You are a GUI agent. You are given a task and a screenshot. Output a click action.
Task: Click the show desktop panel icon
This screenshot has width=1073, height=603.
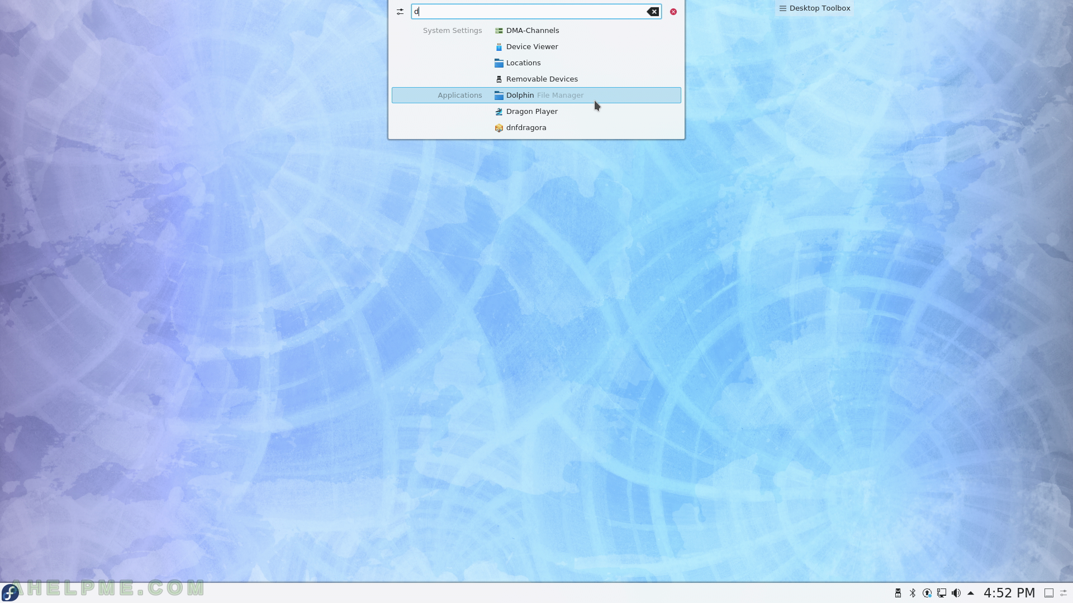pos(1049,593)
